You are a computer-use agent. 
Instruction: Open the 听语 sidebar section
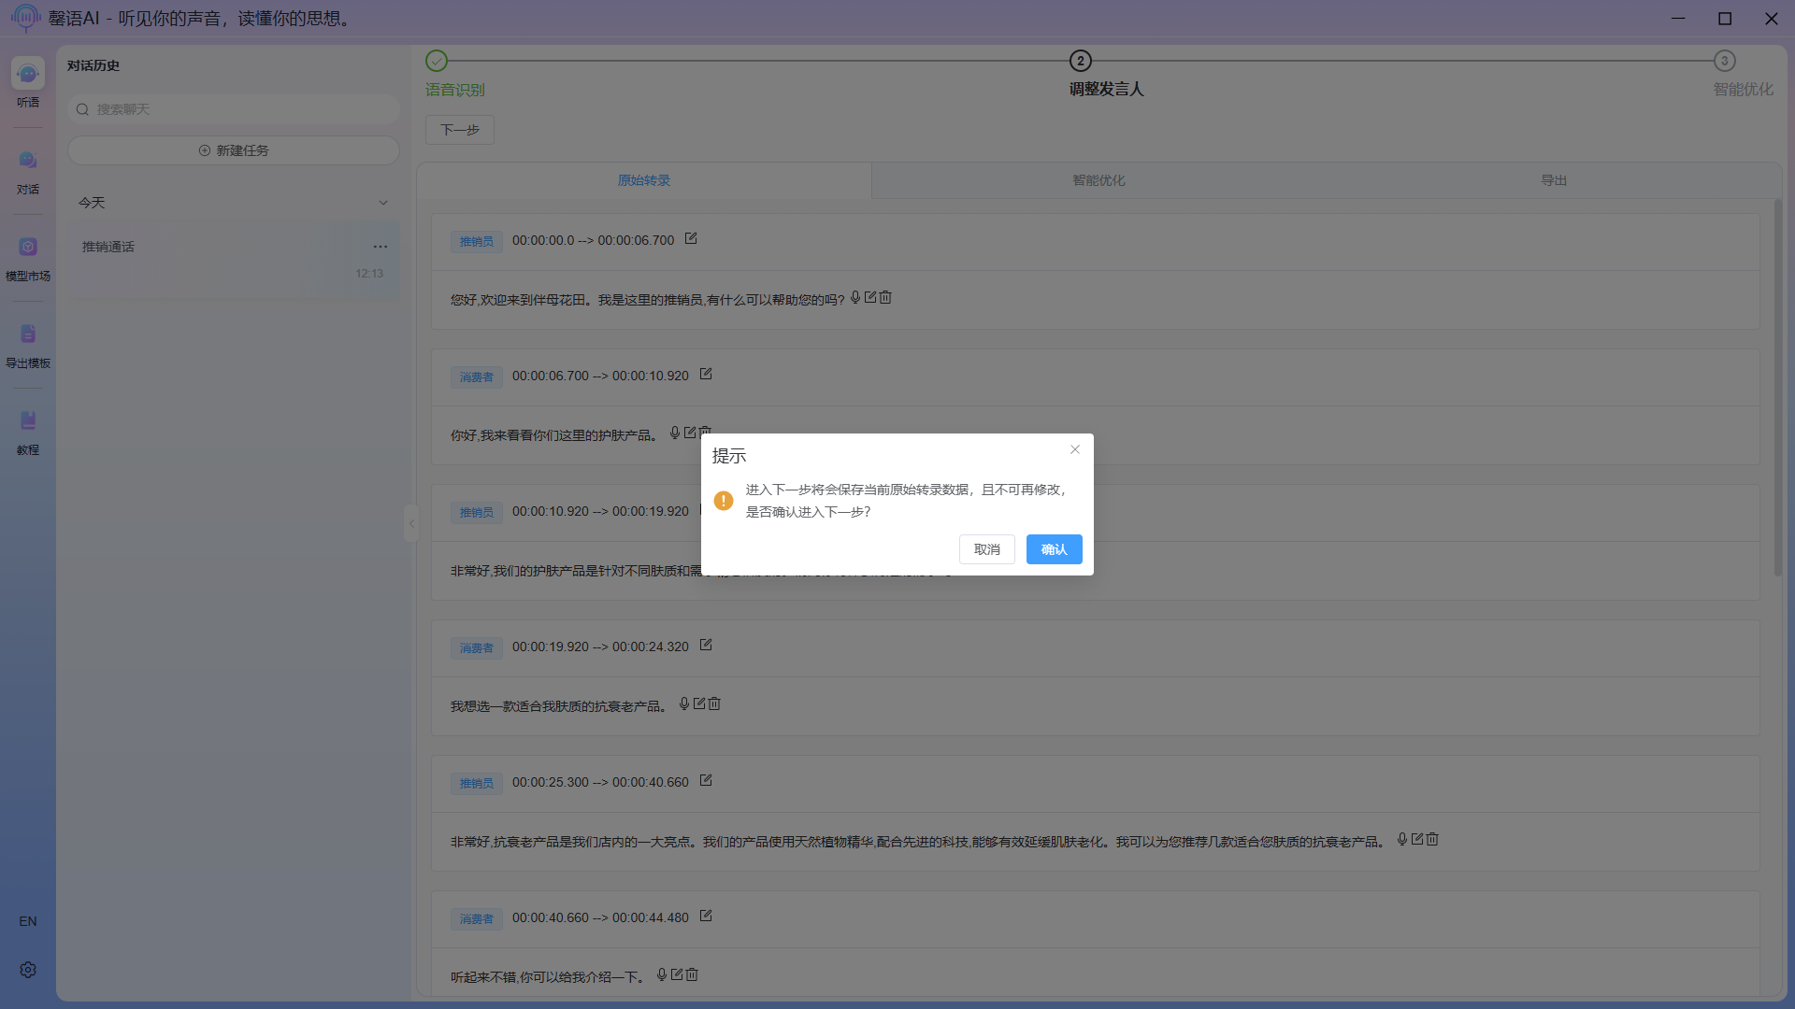(28, 83)
